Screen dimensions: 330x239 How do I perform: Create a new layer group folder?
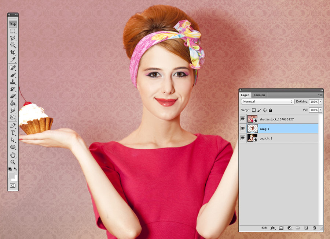point(298,228)
